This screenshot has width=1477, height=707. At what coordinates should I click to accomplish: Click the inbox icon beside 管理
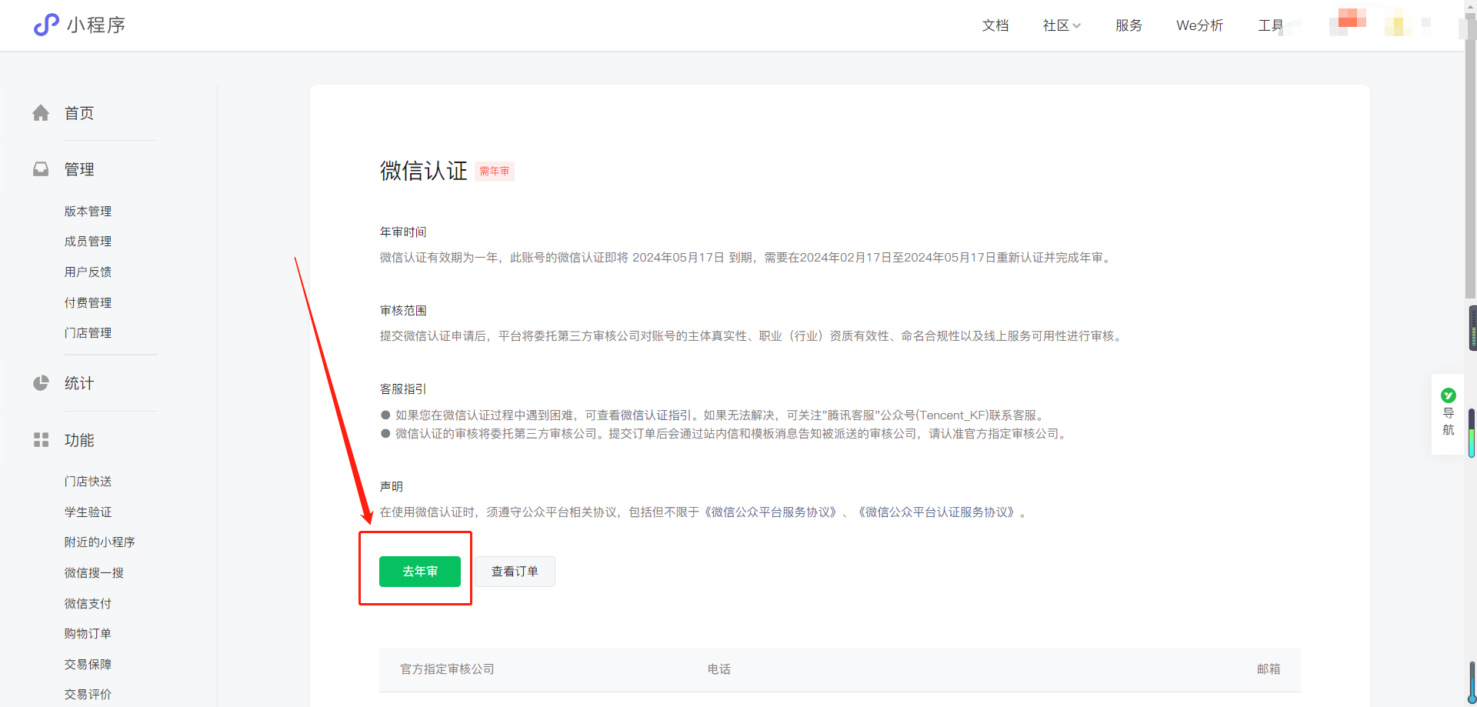pos(41,169)
